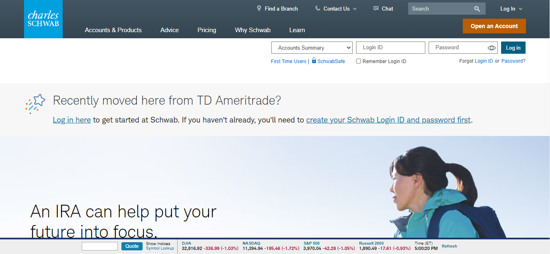Click the Chat speech bubble icon
The image size is (550, 254).
(376, 9)
